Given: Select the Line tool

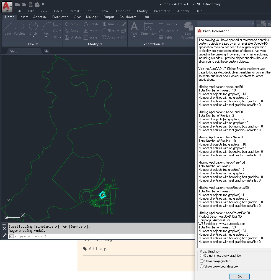Looking at the screenshot, I should point(8,29).
